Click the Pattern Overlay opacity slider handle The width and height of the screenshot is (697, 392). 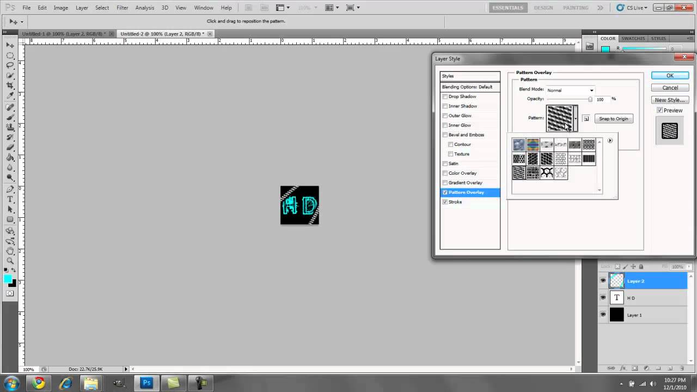pyautogui.click(x=590, y=99)
